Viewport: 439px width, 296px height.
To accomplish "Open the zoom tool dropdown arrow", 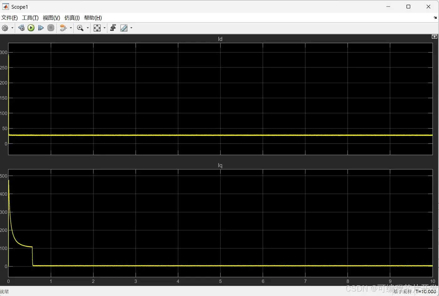I will [x=87, y=28].
